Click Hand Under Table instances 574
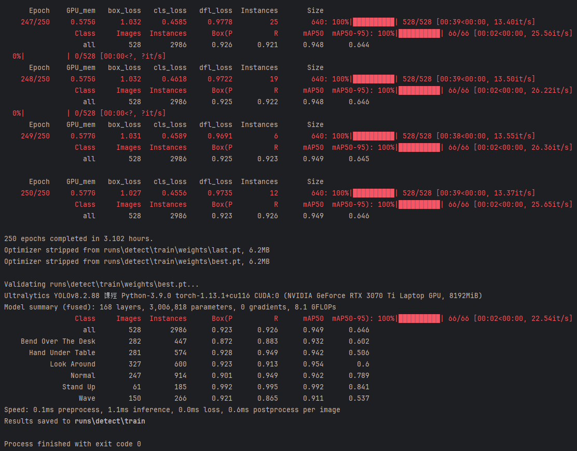The width and height of the screenshot is (577, 451). [x=181, y=353]
